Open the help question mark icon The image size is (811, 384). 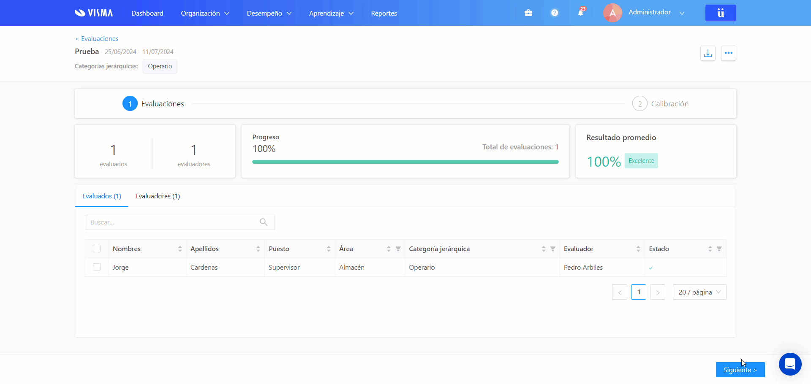click(x=555, y=13)
